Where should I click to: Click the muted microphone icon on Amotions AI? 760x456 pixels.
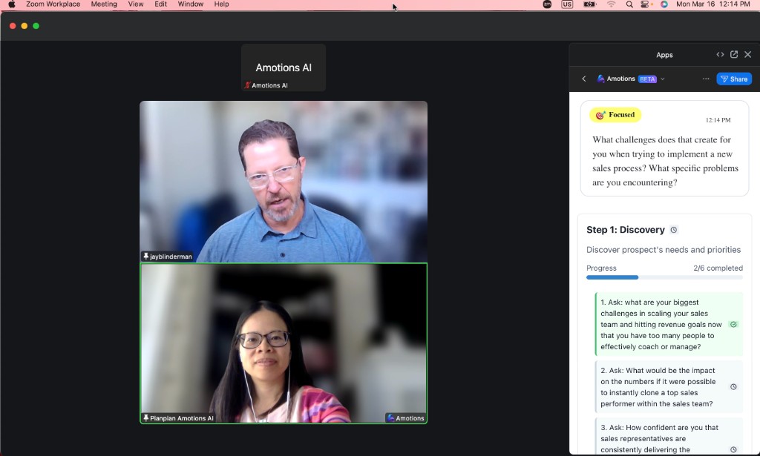[x=247, y=85]
